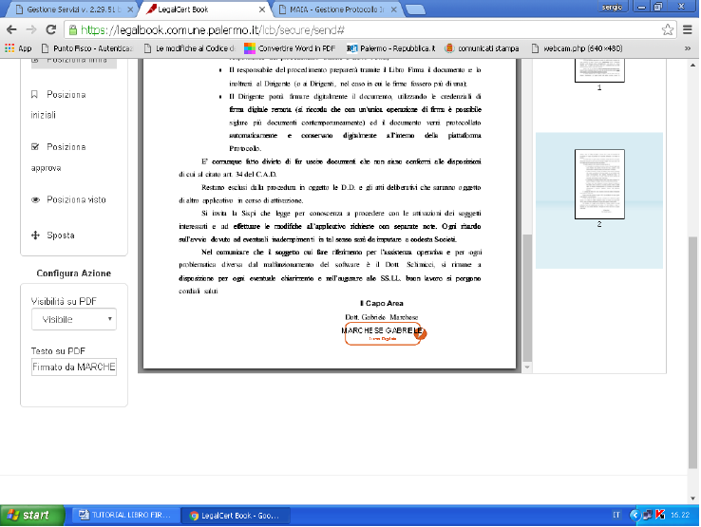Open Palermo - Repubblica.it bookmark
Viewport: 701px width, 527px height.
[x=390, y=48]
